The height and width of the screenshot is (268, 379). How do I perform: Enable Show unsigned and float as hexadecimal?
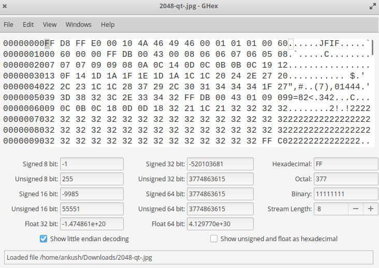click(x=214, y=239)
